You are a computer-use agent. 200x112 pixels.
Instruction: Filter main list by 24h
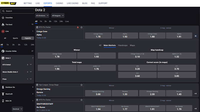point(61,21)
